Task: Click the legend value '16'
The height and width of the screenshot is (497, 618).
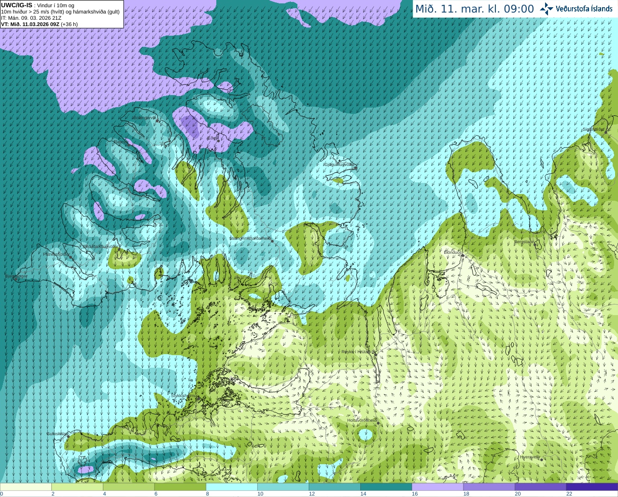Action: (x=415, y=494)
